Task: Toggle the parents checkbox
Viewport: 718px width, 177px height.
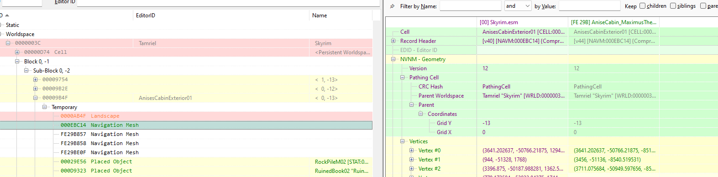Action: (x=703, y=6)
